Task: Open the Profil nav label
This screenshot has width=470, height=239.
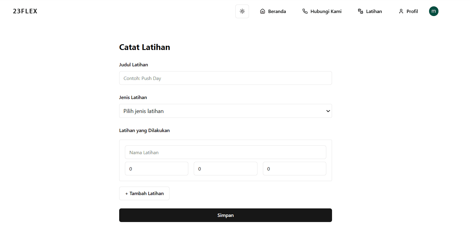Action: point(412,11)
